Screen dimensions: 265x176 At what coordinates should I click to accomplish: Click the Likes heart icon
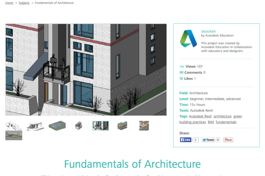pos(181,78)
